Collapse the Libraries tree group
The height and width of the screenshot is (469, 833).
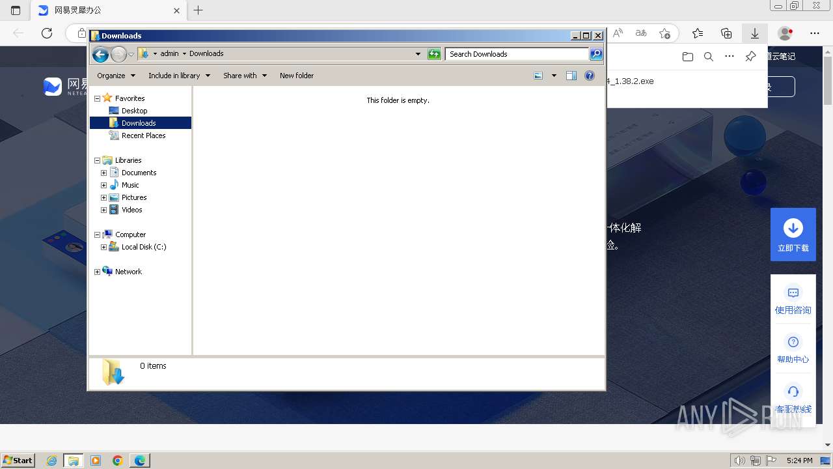(98, 160)
